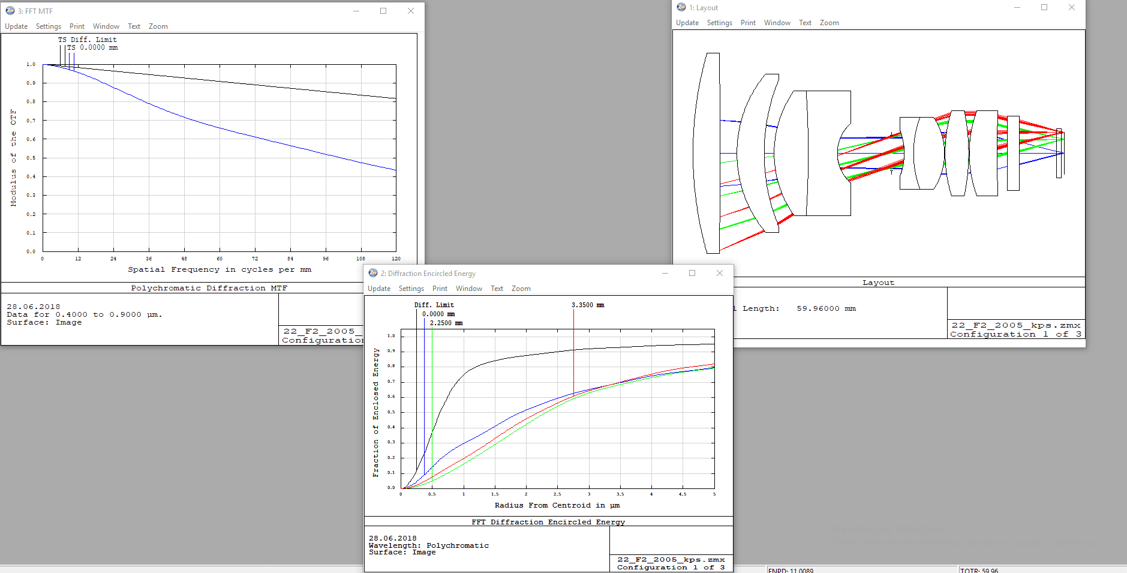Screen dimensions: 1127x573
Task: Click the '3.3500 mm' field legend label
Action: 588,305
